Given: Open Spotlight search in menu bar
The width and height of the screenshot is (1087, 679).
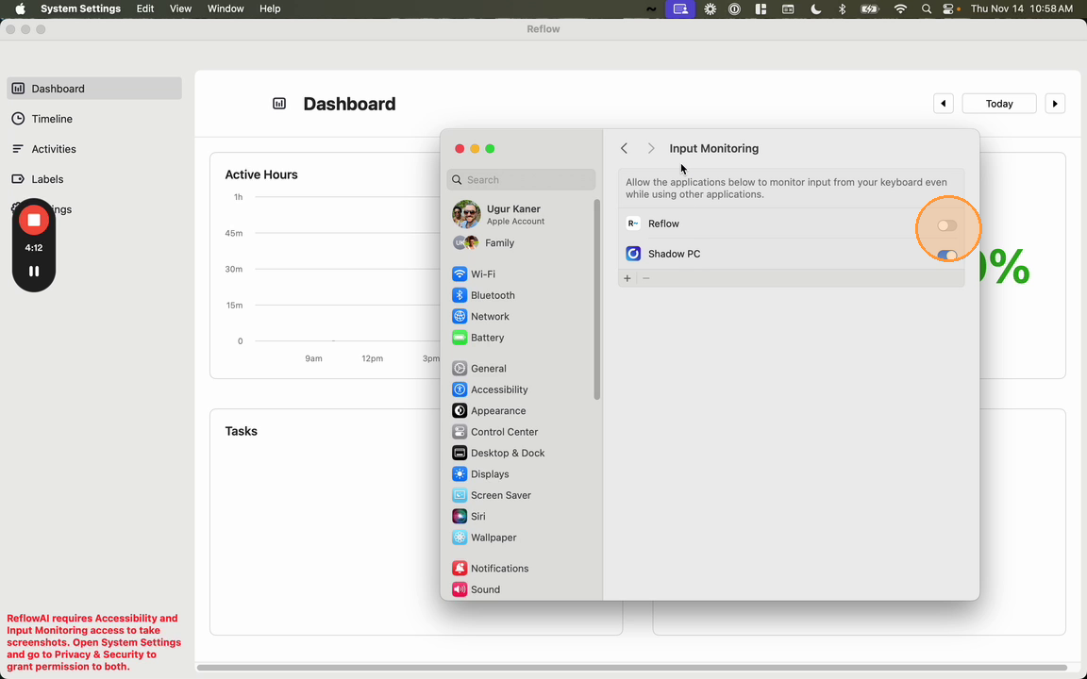Looking at the screenshot, I should 927,8.
